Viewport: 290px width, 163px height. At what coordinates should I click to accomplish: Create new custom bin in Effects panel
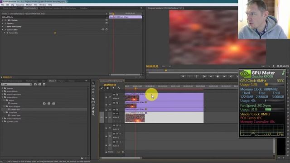click(x=82, y=158)
